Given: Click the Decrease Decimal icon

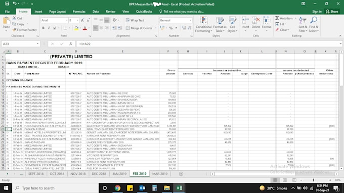Looking at the screenshot, I should (x=190, y=28).
